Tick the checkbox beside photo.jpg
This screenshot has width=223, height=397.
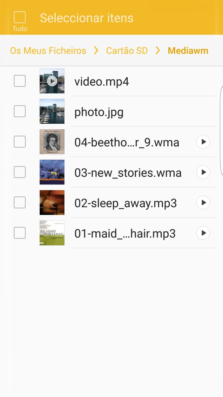pyautogui.click(x=20, y=111)
